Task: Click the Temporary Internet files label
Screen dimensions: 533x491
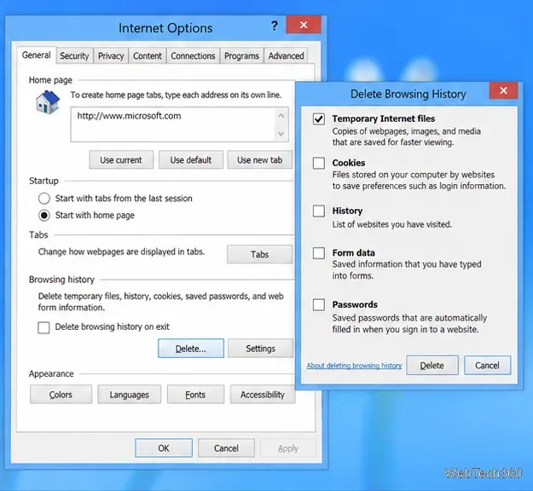Action: pos(384,118)
